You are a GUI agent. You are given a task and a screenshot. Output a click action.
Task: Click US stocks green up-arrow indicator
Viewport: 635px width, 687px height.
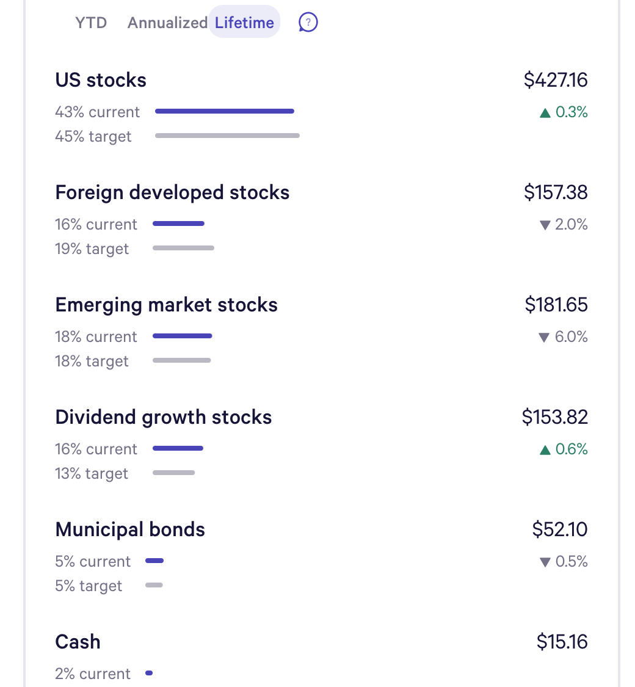(x=545, y=112)
